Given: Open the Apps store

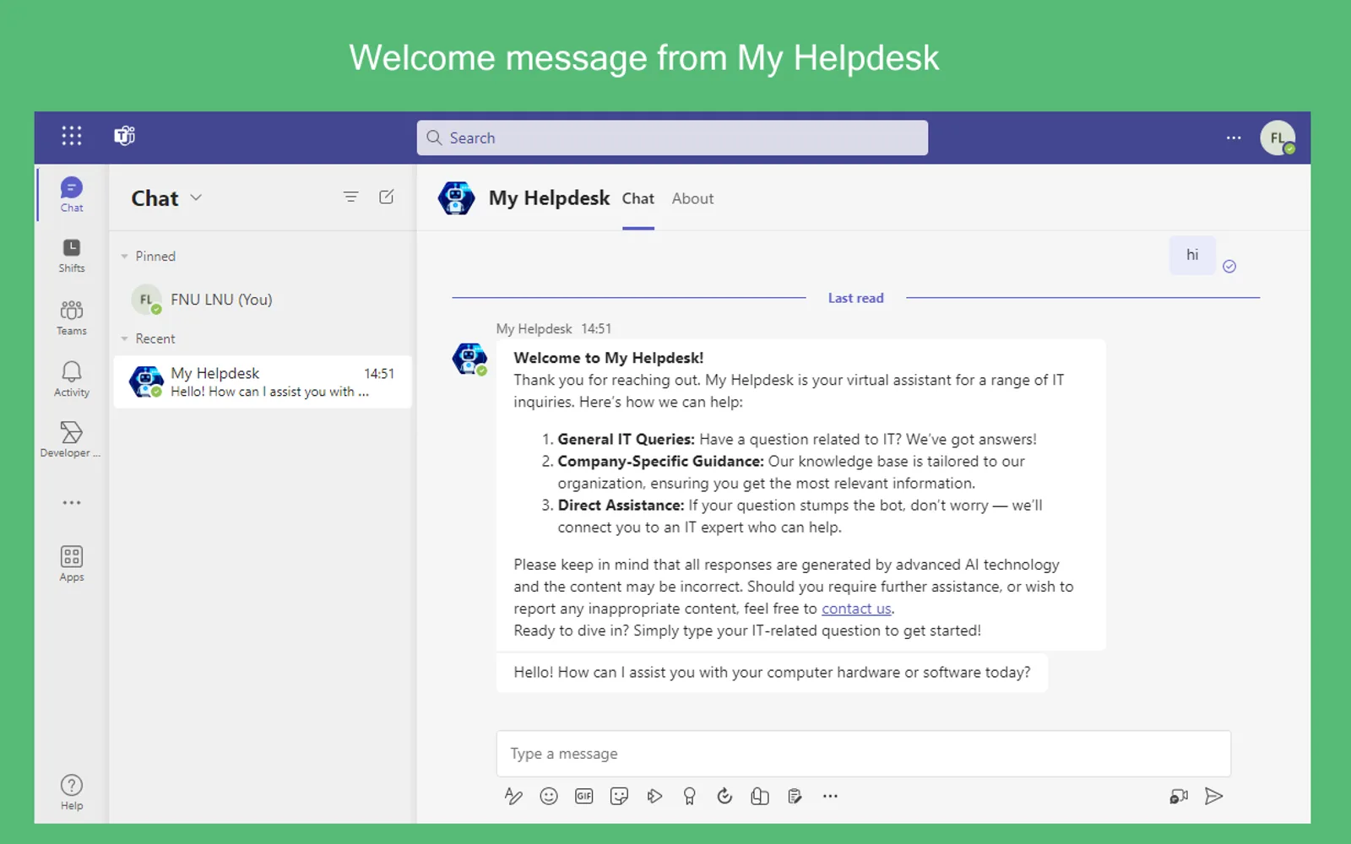Looking at the screenshot, I should tap(72, 564).
